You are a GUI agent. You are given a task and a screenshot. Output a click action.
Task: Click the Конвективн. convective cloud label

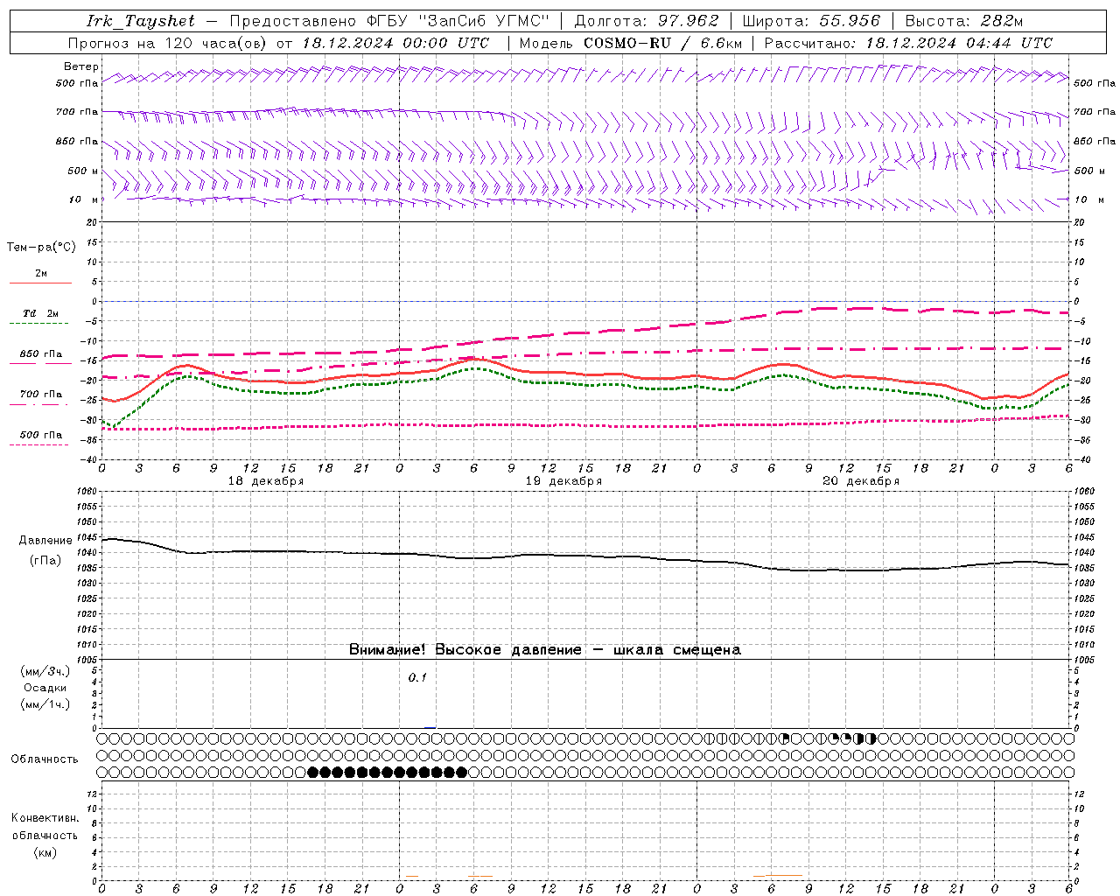[45, 818]
